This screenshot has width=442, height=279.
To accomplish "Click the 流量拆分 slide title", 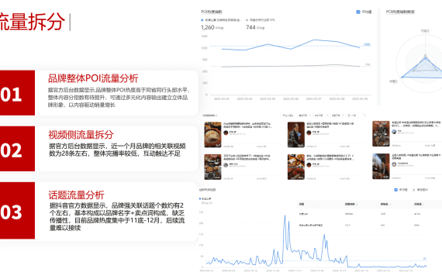I will 32,22.
